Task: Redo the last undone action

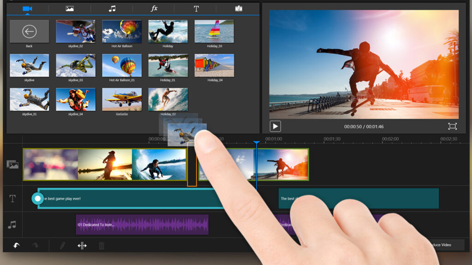Action: click(35, 245)
